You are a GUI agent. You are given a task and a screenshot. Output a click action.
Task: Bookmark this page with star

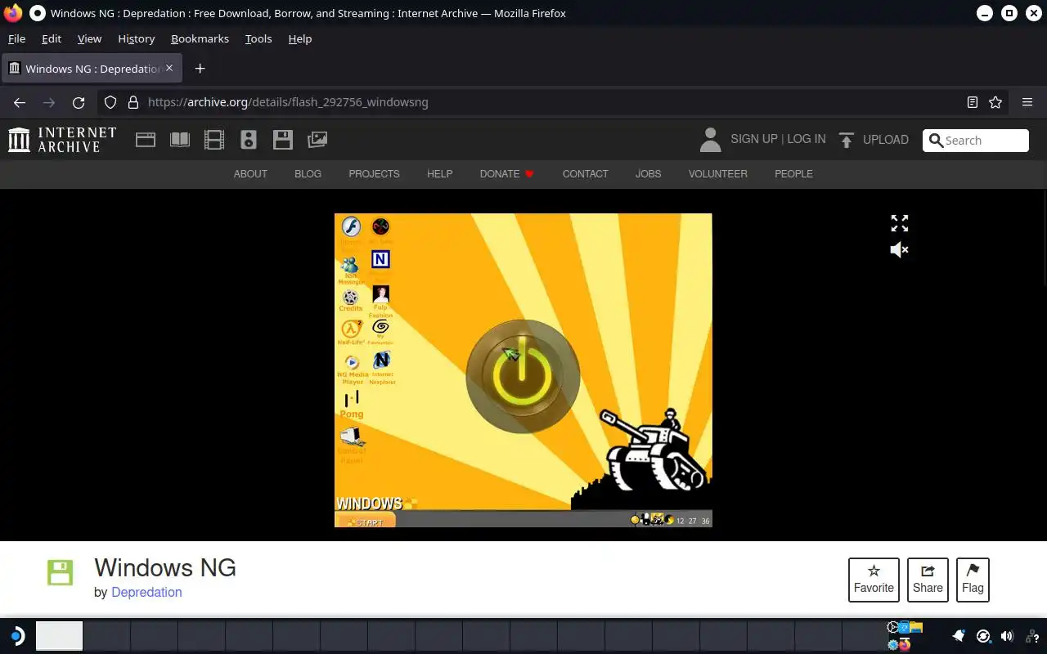995,102
